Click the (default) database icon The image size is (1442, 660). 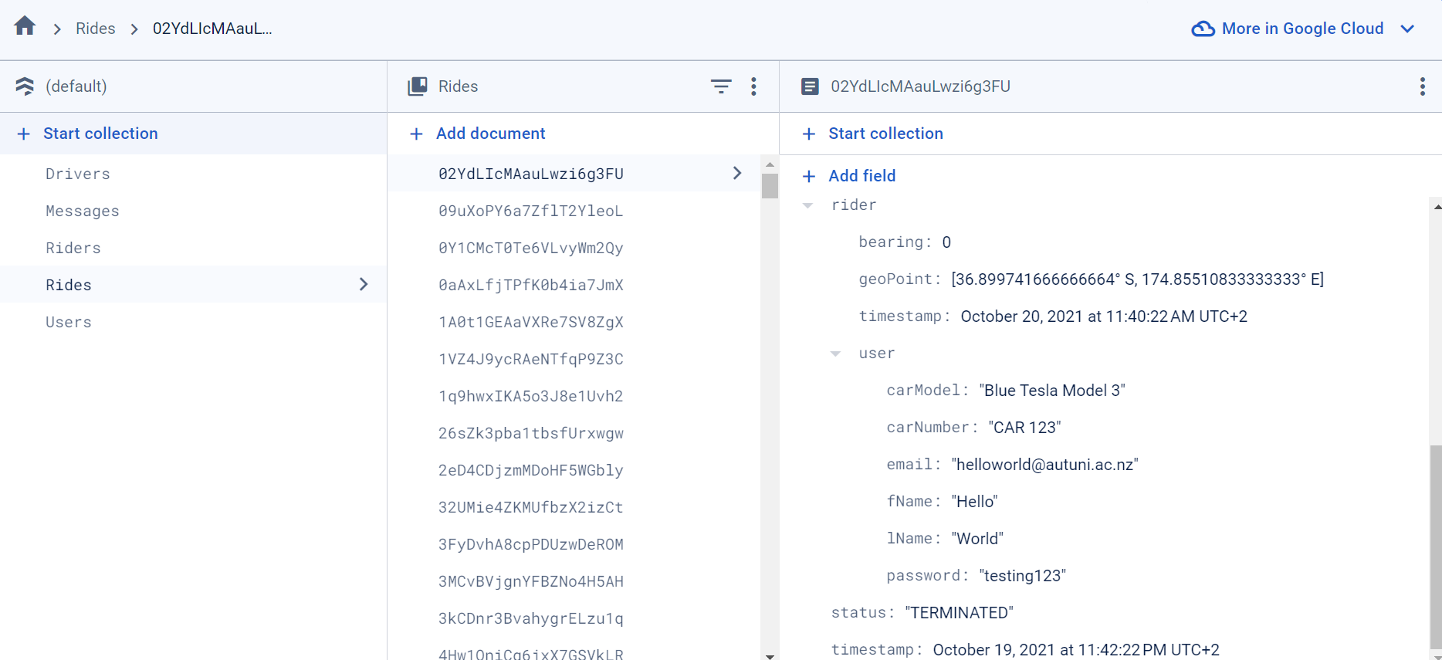25,86
